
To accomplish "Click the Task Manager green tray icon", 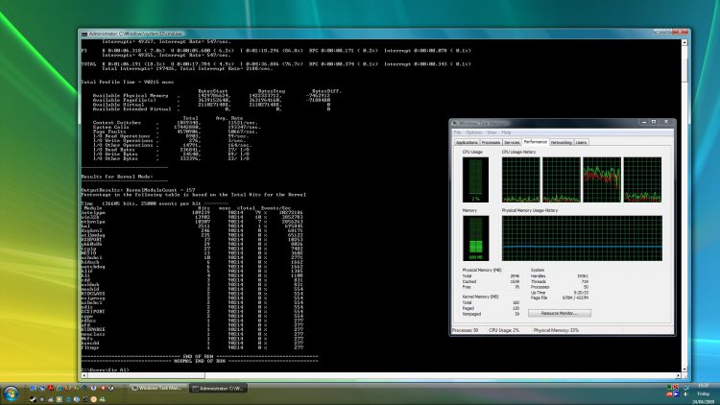I will 669,387.
